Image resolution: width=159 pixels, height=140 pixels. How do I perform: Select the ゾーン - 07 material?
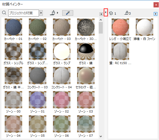tap(86, 124)
